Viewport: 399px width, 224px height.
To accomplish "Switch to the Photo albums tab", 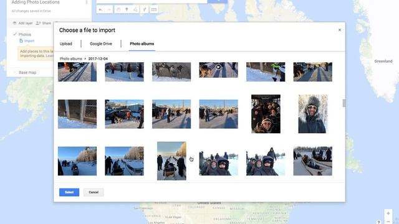I will pos(142,44).
